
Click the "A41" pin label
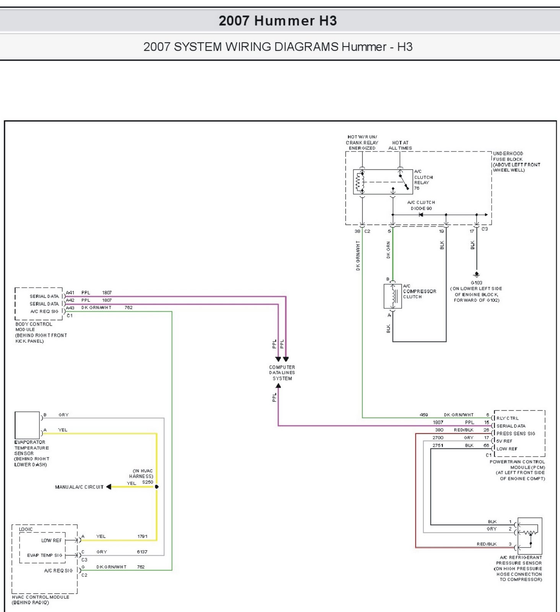coord(70,293)
